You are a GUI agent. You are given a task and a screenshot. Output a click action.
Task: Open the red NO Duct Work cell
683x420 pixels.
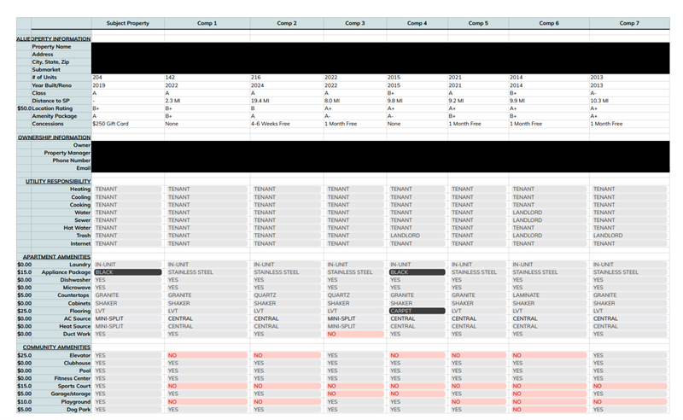tap(354, 334)
